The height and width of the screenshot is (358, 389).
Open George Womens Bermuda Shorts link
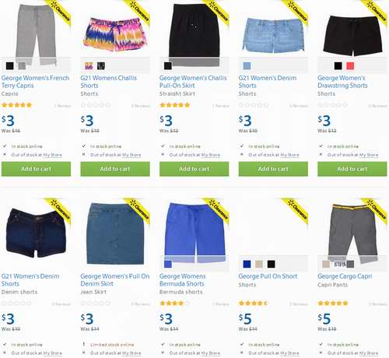183,280
